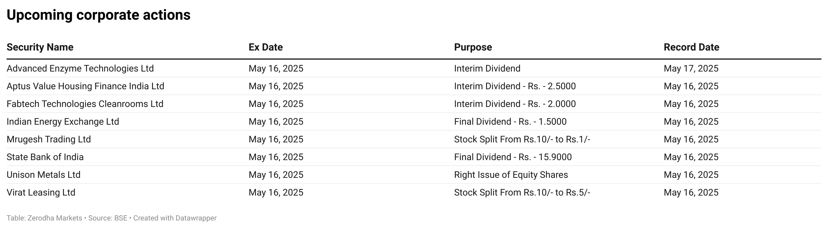Viewport: 828px width, 229px height.
Task: Select Advanced Enzyme Technologies Ltd row
Action: pos(80,69)
